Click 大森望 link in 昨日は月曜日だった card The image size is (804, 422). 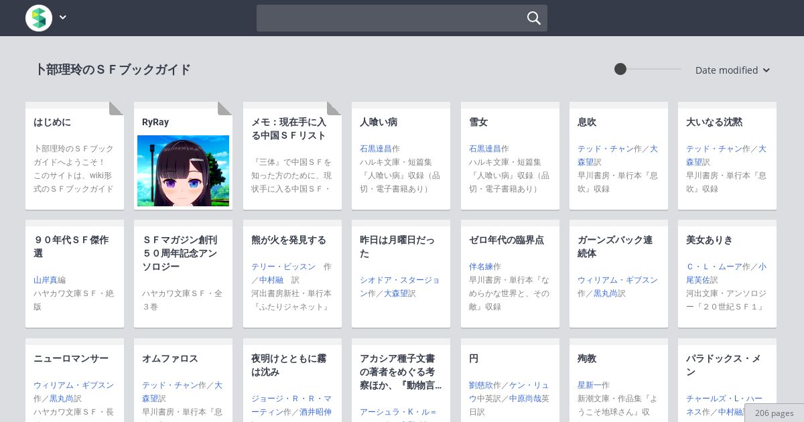click(x=396, y=293)
